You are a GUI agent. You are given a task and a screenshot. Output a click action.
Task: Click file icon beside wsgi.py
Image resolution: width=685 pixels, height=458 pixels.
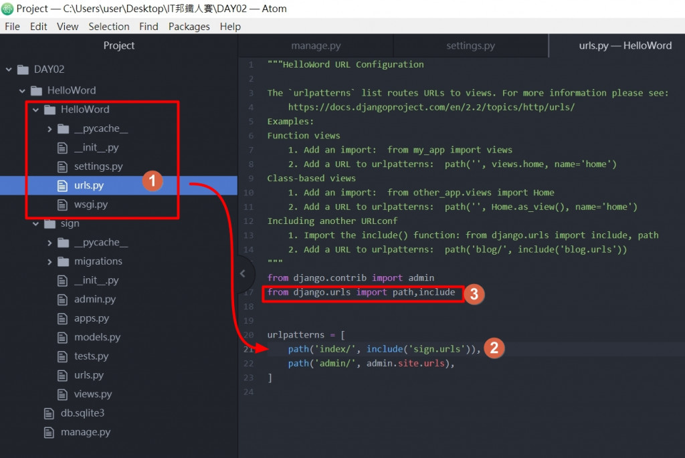(62, 205)
